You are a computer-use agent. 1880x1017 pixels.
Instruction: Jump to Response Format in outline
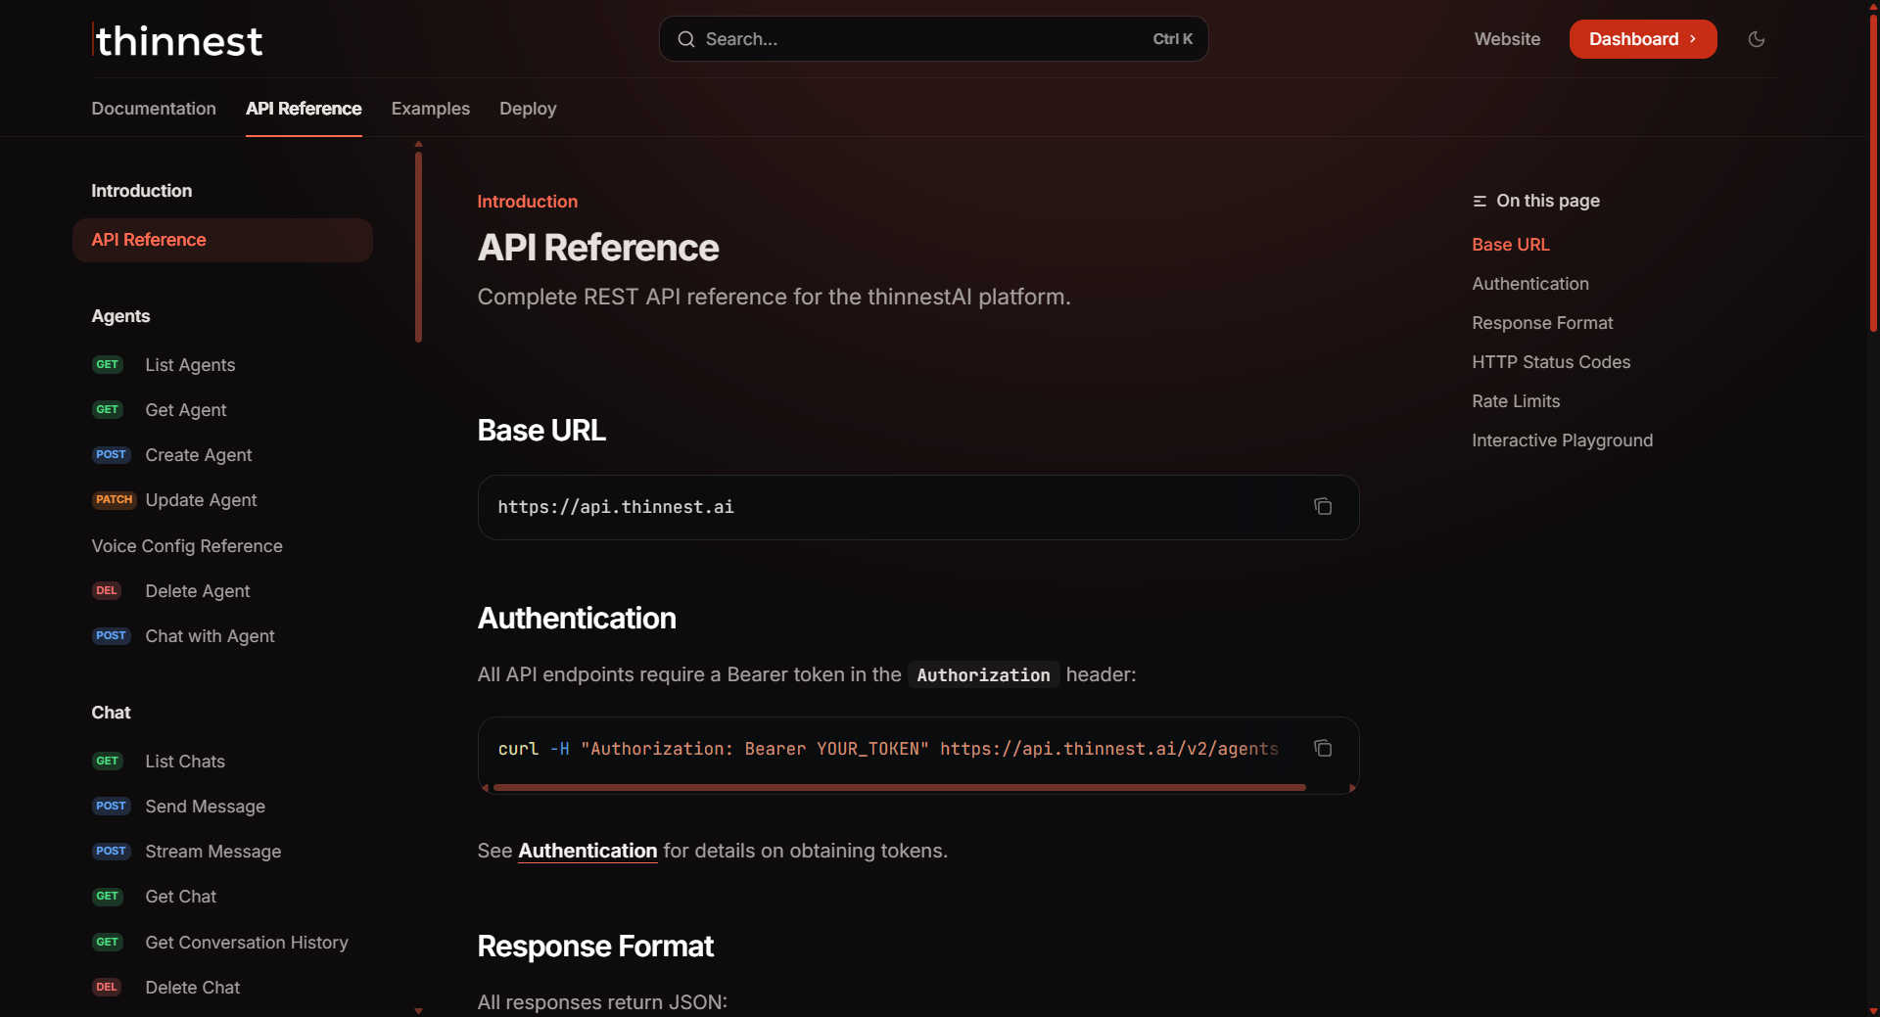click(x=1542, y=323)
